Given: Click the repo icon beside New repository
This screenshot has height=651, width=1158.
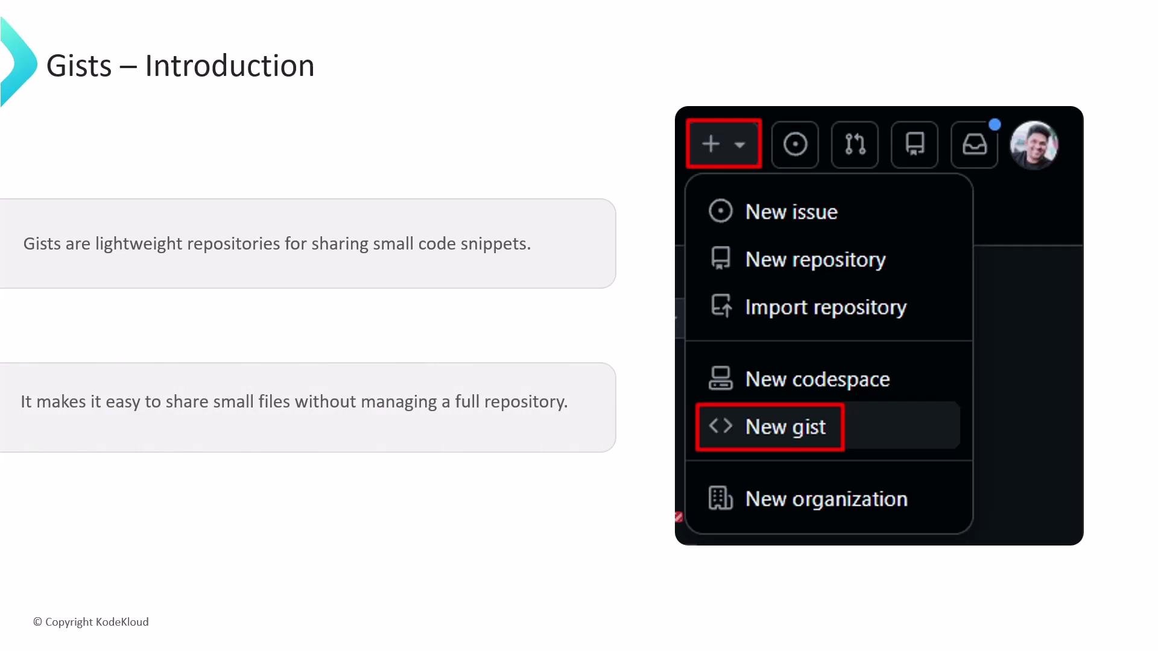Looking at the screenshot, I should pos(720,259).
